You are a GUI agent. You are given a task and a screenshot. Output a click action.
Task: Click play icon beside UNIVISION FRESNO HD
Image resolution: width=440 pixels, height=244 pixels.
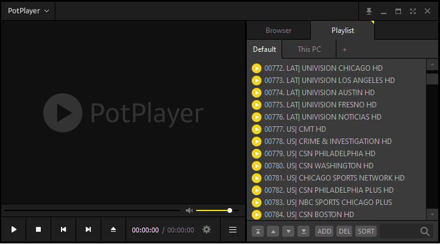point(257,105)
